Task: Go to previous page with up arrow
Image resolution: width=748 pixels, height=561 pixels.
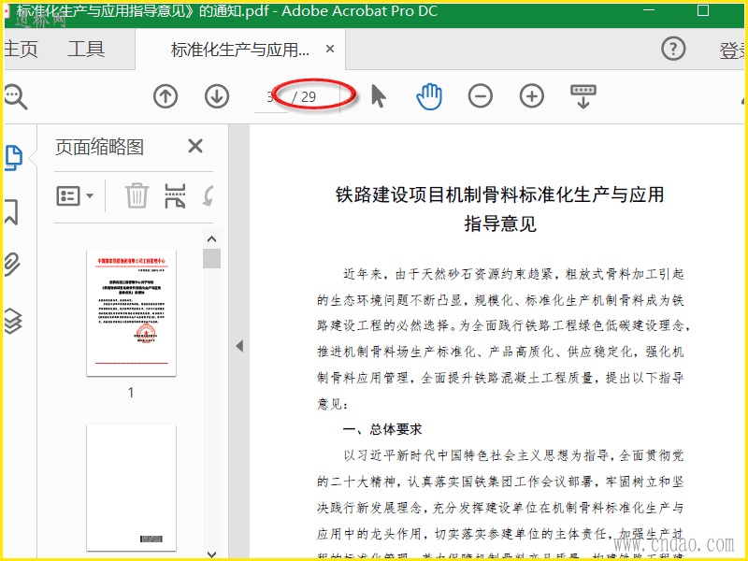Action: (165, 96)
